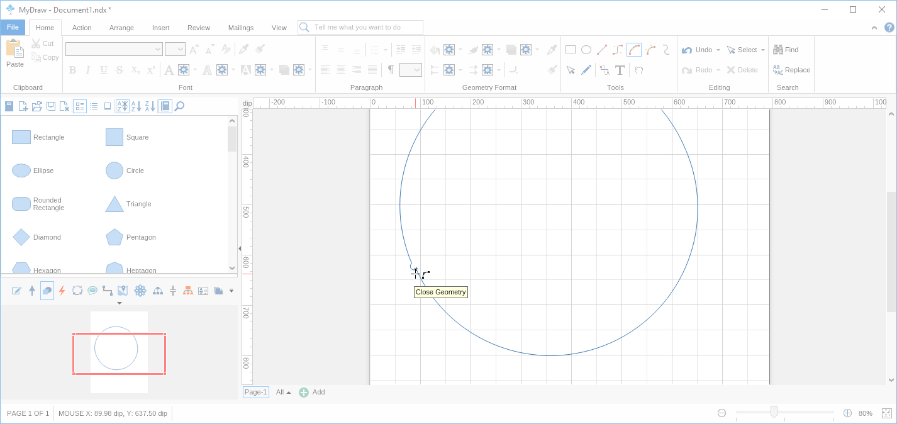Open the map shapes library
Screen dimensions: 897x424
pos(123,291)
